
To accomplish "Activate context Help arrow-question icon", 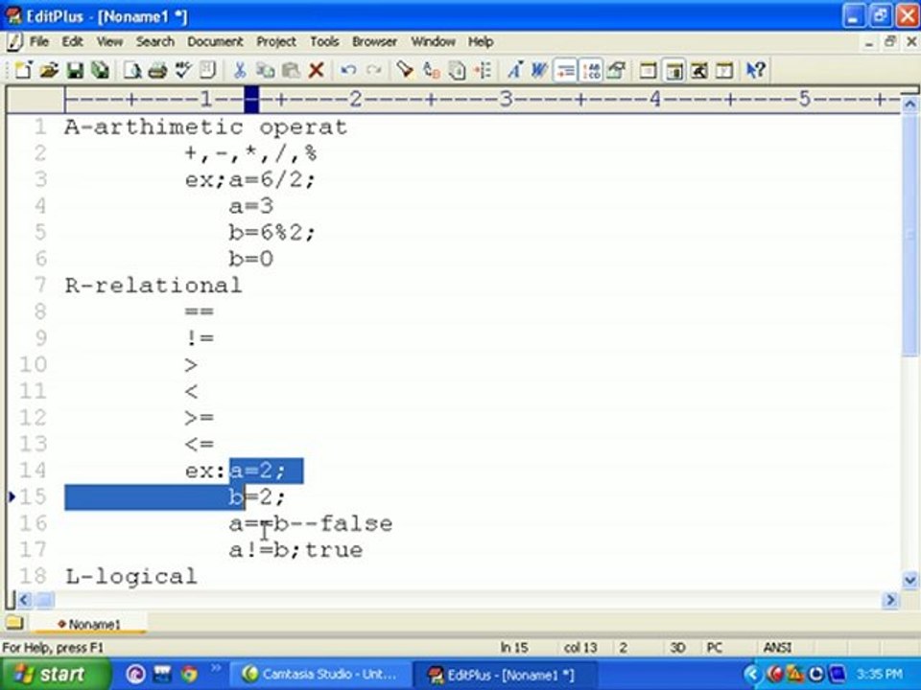I will (755, 70).
